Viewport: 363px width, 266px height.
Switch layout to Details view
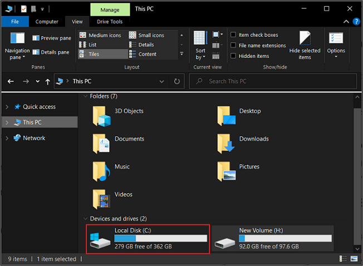point(141,45)
